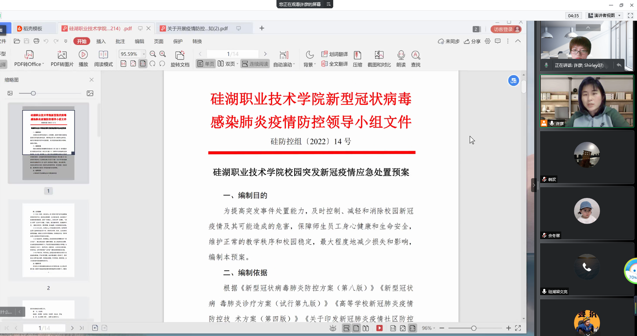Enable 连续阅读 continuous reading mode

pyautogui.click(x=255, y=64)
